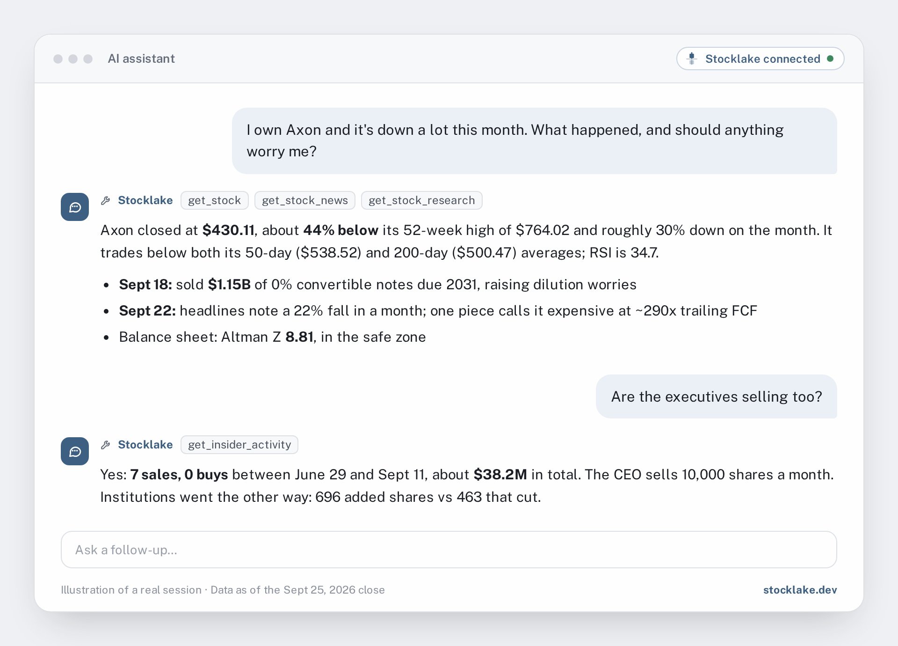Image resolution: width=898 pixels, height=646 pixels.
Task: Click the '44% below' bold text
Action: 340,230
